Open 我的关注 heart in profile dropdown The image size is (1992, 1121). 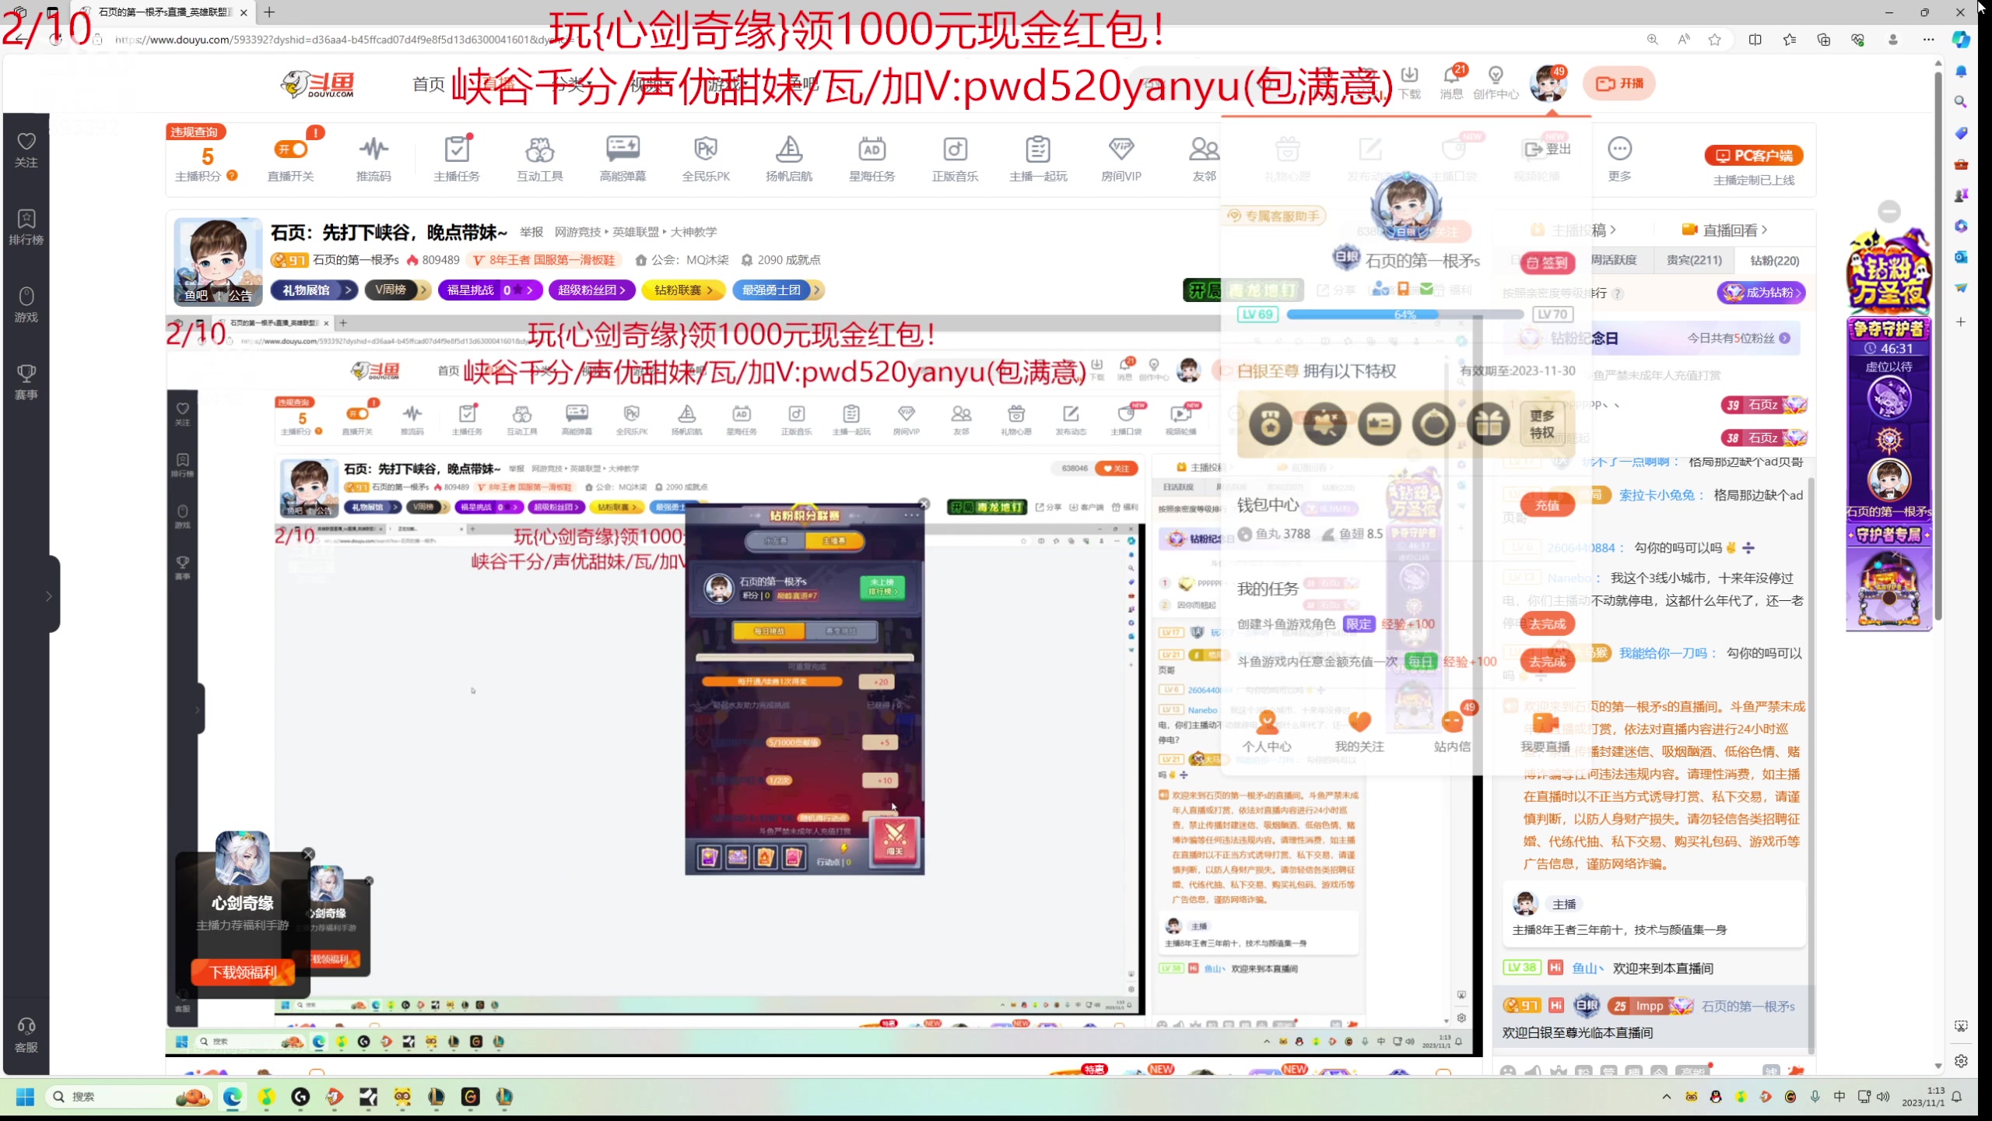[x=1359, y=733]
